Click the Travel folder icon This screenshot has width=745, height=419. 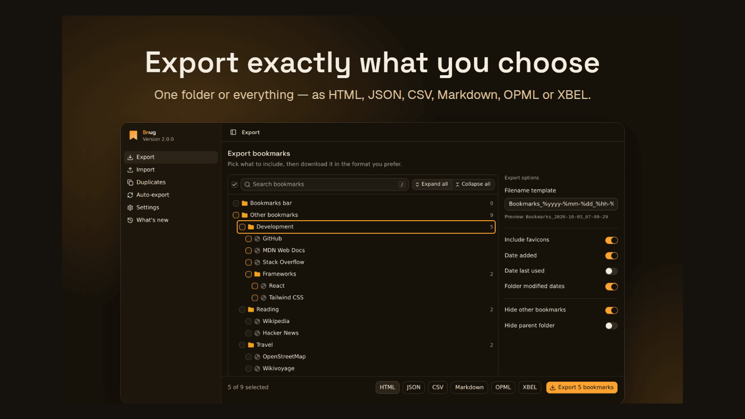[251, 345]
